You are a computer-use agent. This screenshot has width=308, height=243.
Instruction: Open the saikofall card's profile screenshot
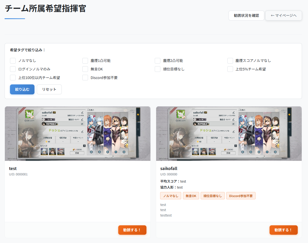(x=229, y=133)
